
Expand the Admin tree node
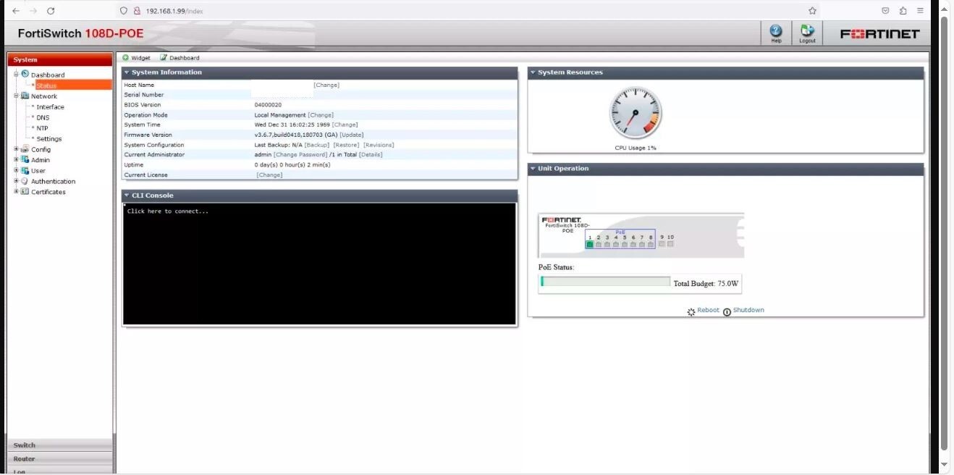pyautogui.click(x=16, y=159)
